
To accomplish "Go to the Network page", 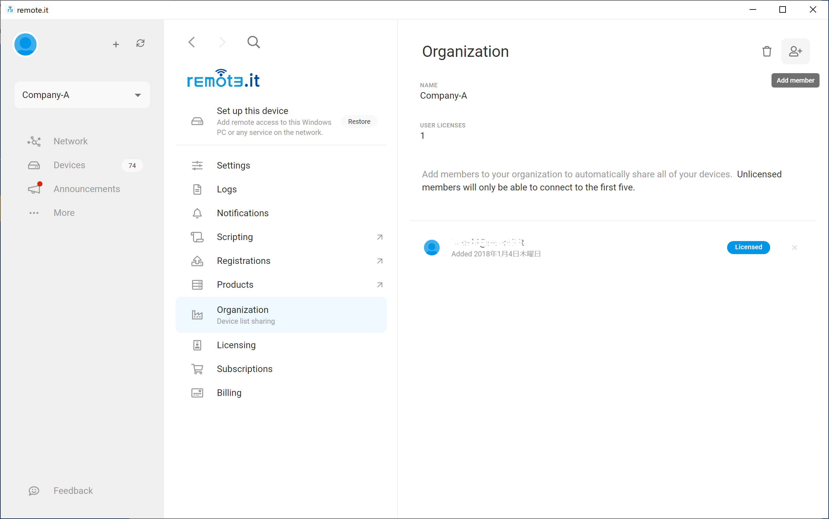I will (x=70, y=141).
